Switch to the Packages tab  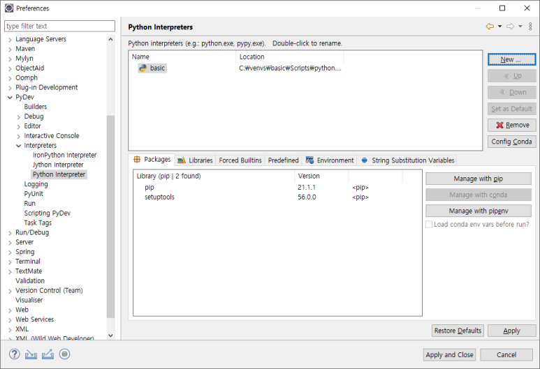[152, 160]
